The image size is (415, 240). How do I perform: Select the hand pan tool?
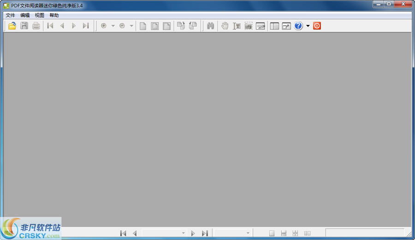pos(225,26)
